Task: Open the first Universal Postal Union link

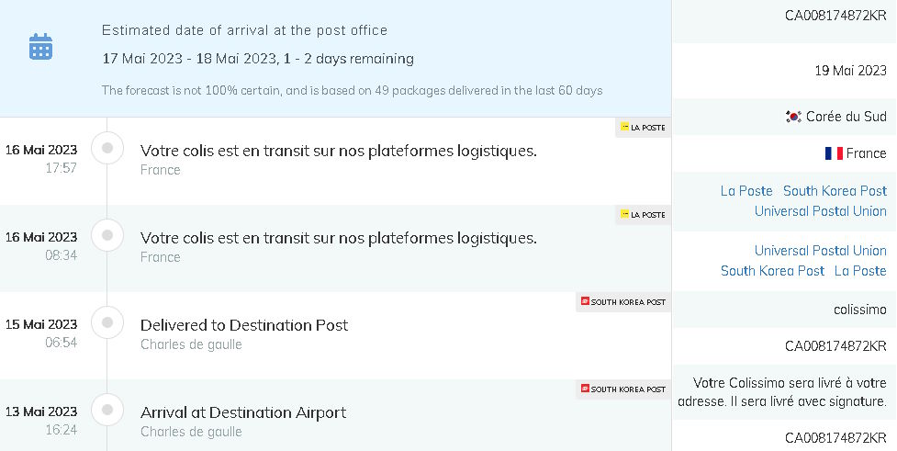Action: (x=821, y=211)
